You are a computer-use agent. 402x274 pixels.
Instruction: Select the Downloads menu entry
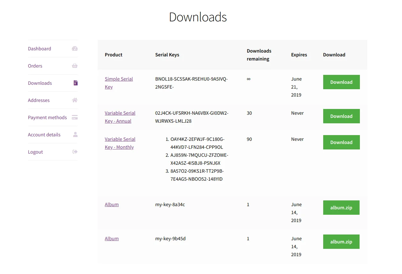click(40, 83)
